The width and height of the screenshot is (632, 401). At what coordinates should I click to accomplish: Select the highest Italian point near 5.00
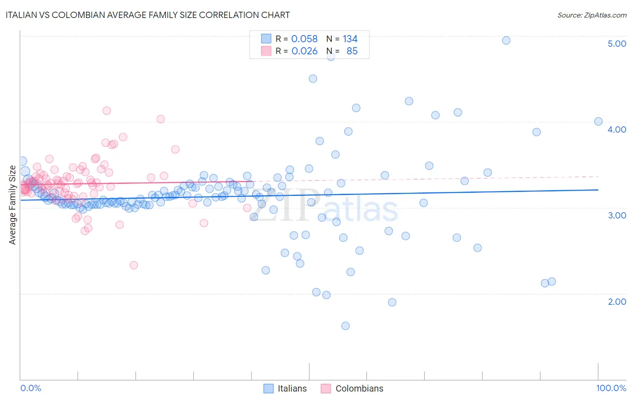[x=506, y=40]
